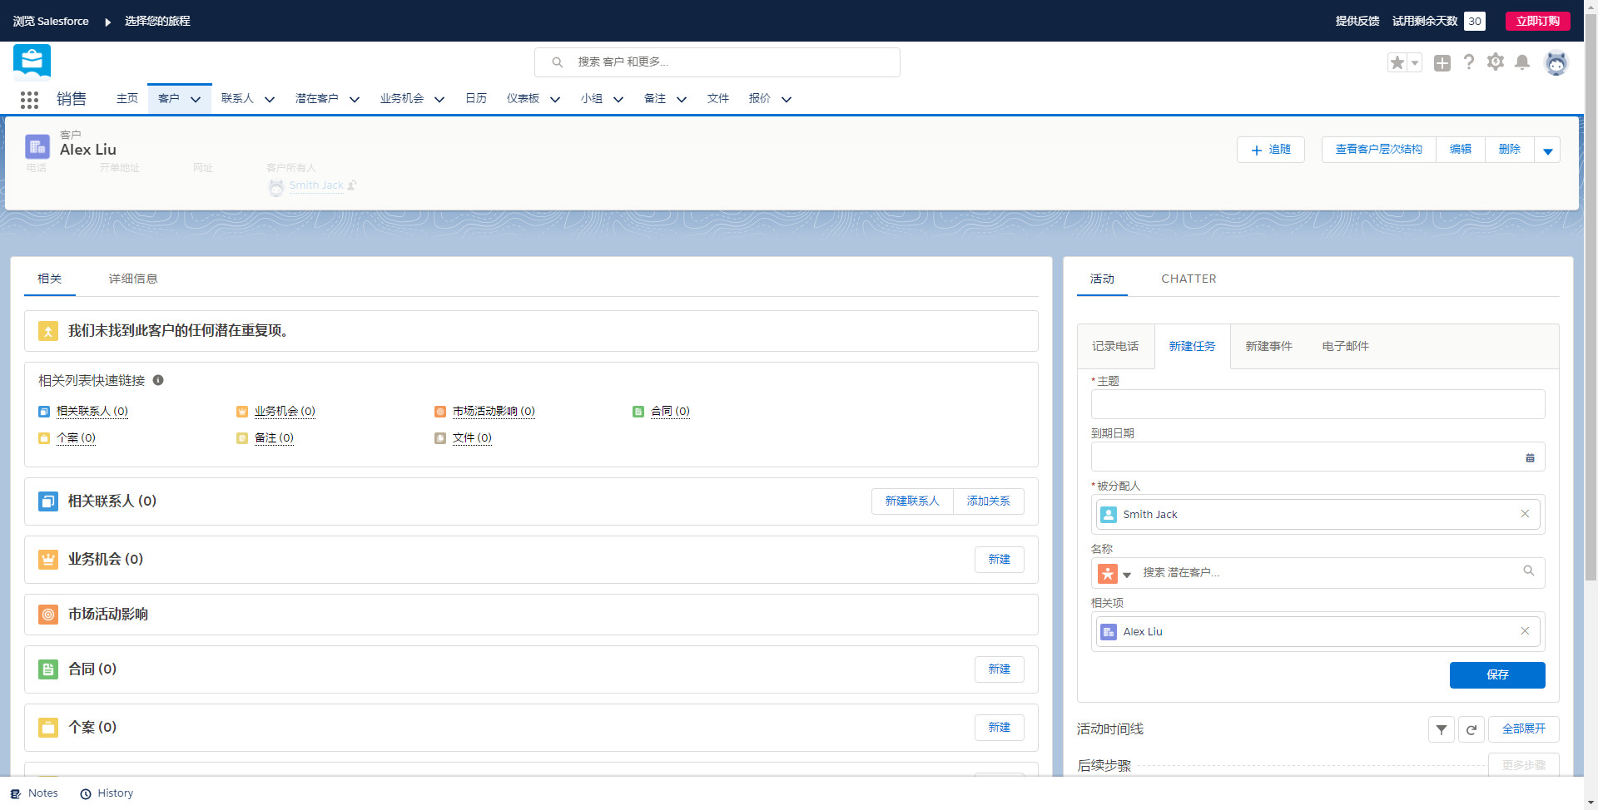Click the 添加关系 button
This screenshot has height=810, width=1598.
(989, 501)
